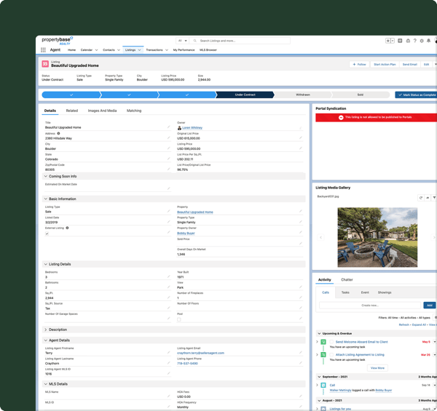
Task: Switch to the Related tab
Action: click(72, 111)
